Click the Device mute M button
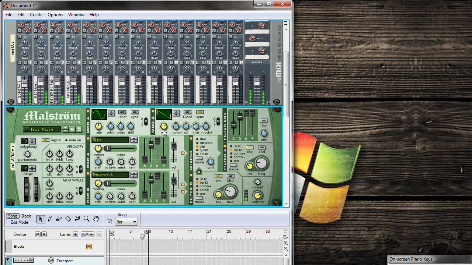 38,234
